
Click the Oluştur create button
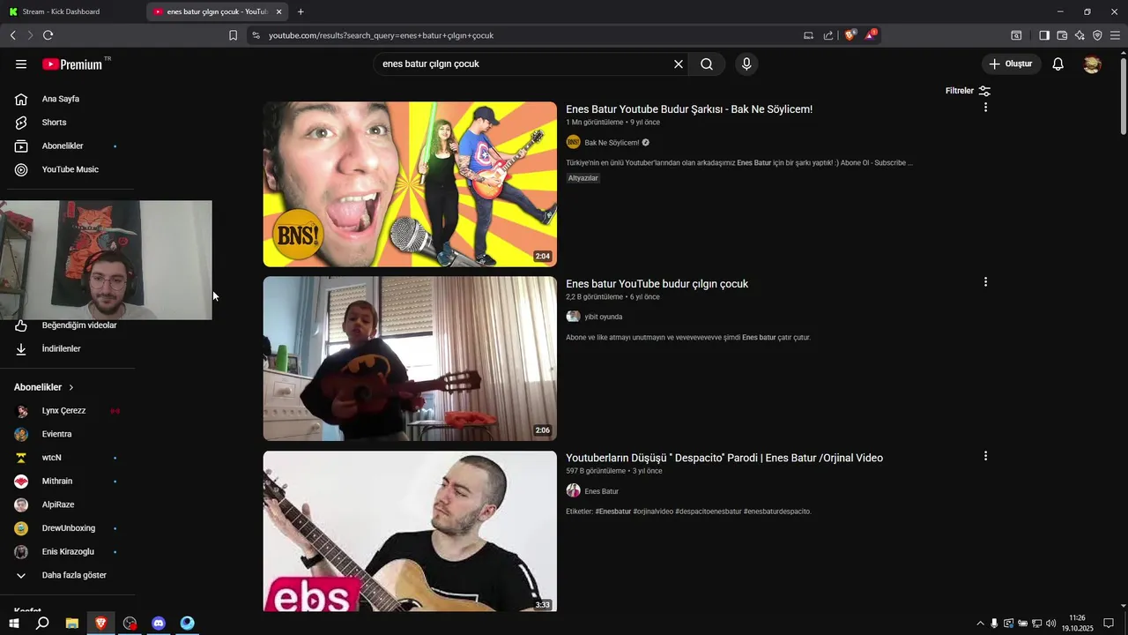coord(1011,63)
